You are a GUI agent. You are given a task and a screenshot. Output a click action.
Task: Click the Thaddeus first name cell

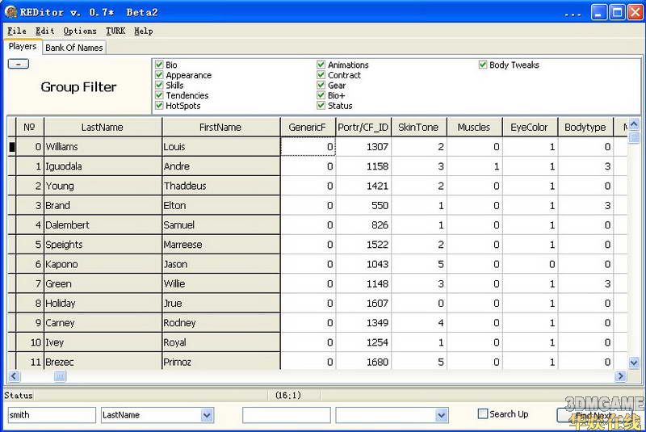point(221,186)
